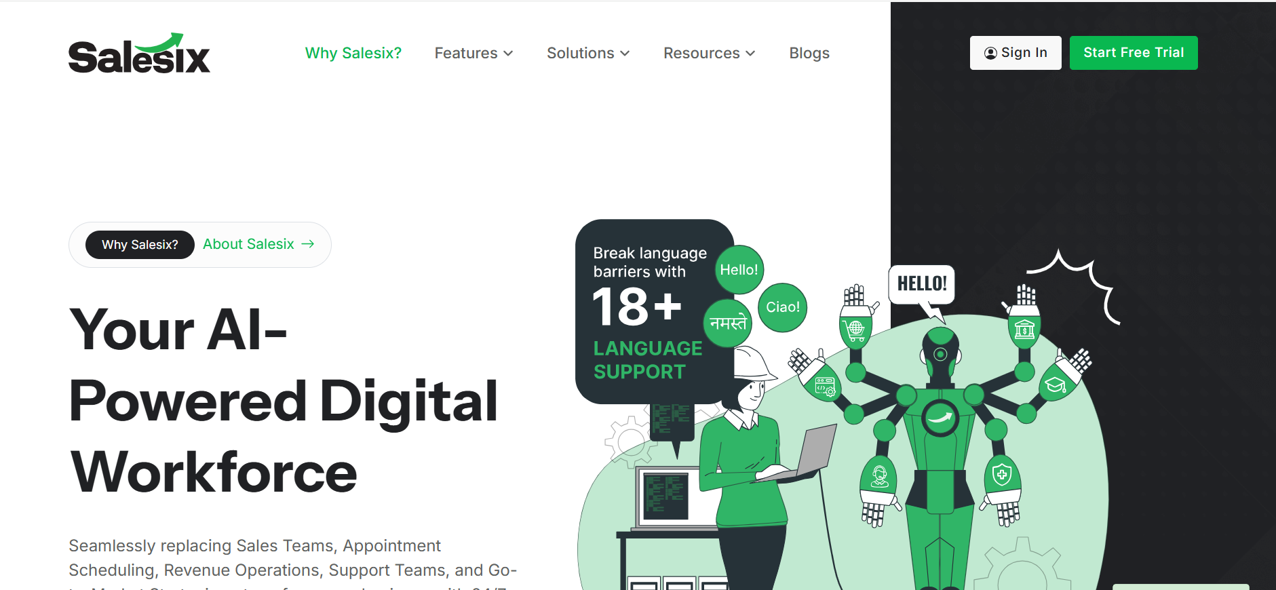Click the bank building icon on robot arm
Screen dimensions: 1276x590
1024,330
